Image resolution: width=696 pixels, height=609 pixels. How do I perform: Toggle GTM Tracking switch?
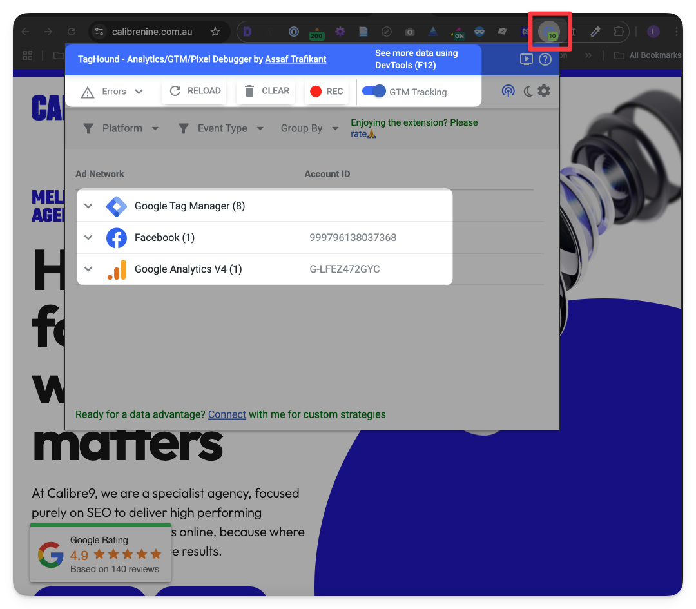click(374, 92)
